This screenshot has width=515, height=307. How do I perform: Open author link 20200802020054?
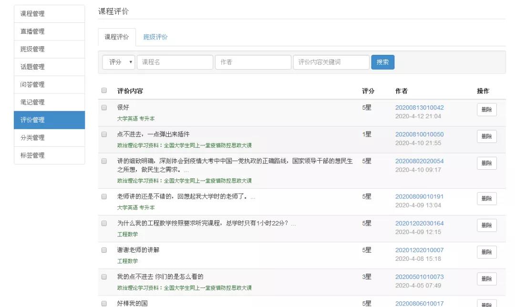pos(419,161)
